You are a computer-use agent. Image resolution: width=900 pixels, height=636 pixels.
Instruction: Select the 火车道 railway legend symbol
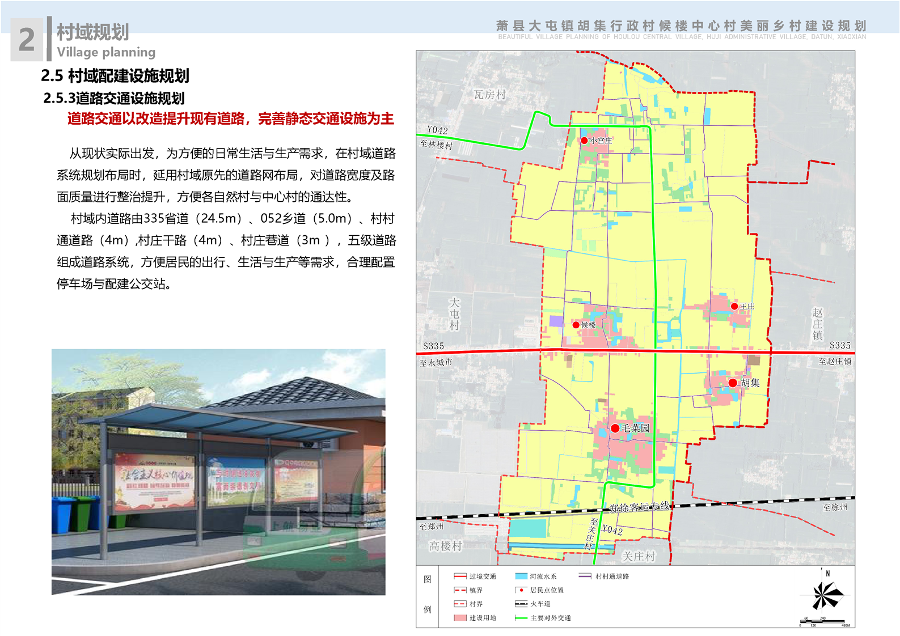pyautogui.click(x=521, y=604)
